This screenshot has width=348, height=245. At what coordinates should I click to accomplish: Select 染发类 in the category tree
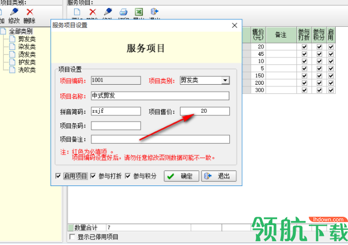[x=27, y=47]
